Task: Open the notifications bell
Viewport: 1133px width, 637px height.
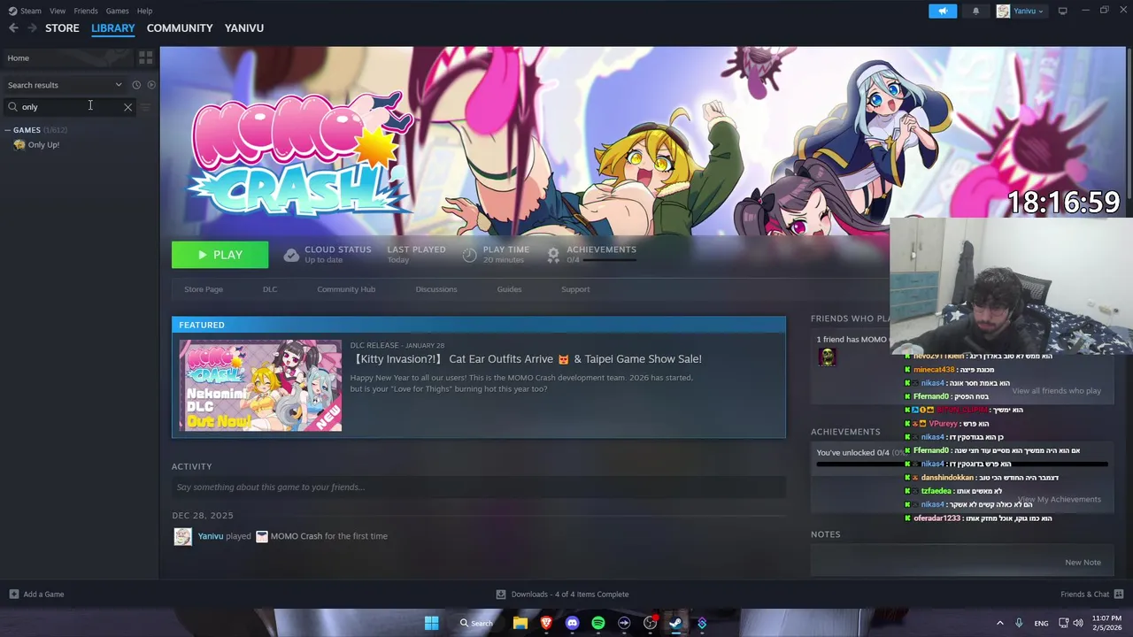Action: [976, 11]
